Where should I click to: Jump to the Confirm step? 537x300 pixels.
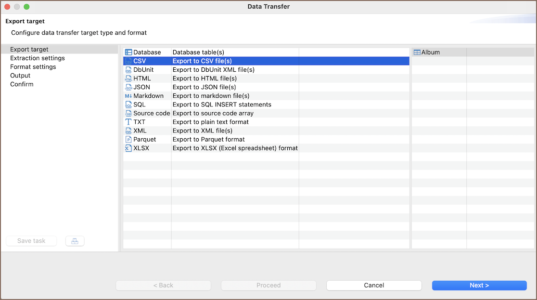(x=22, y=84)
